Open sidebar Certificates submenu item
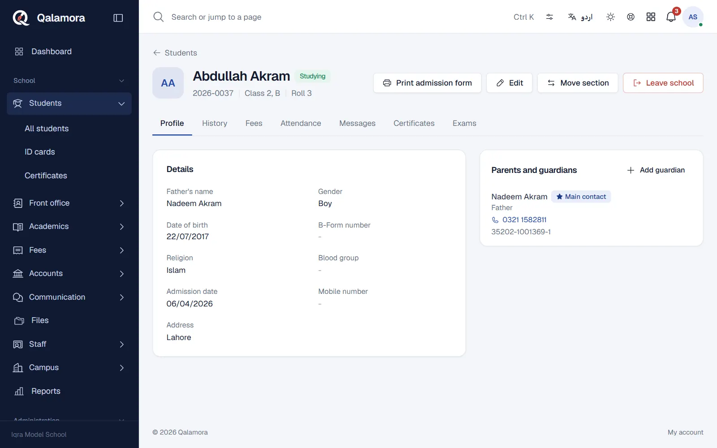The height and width of the screenshot is (448, 717). [x=46, y=176]
